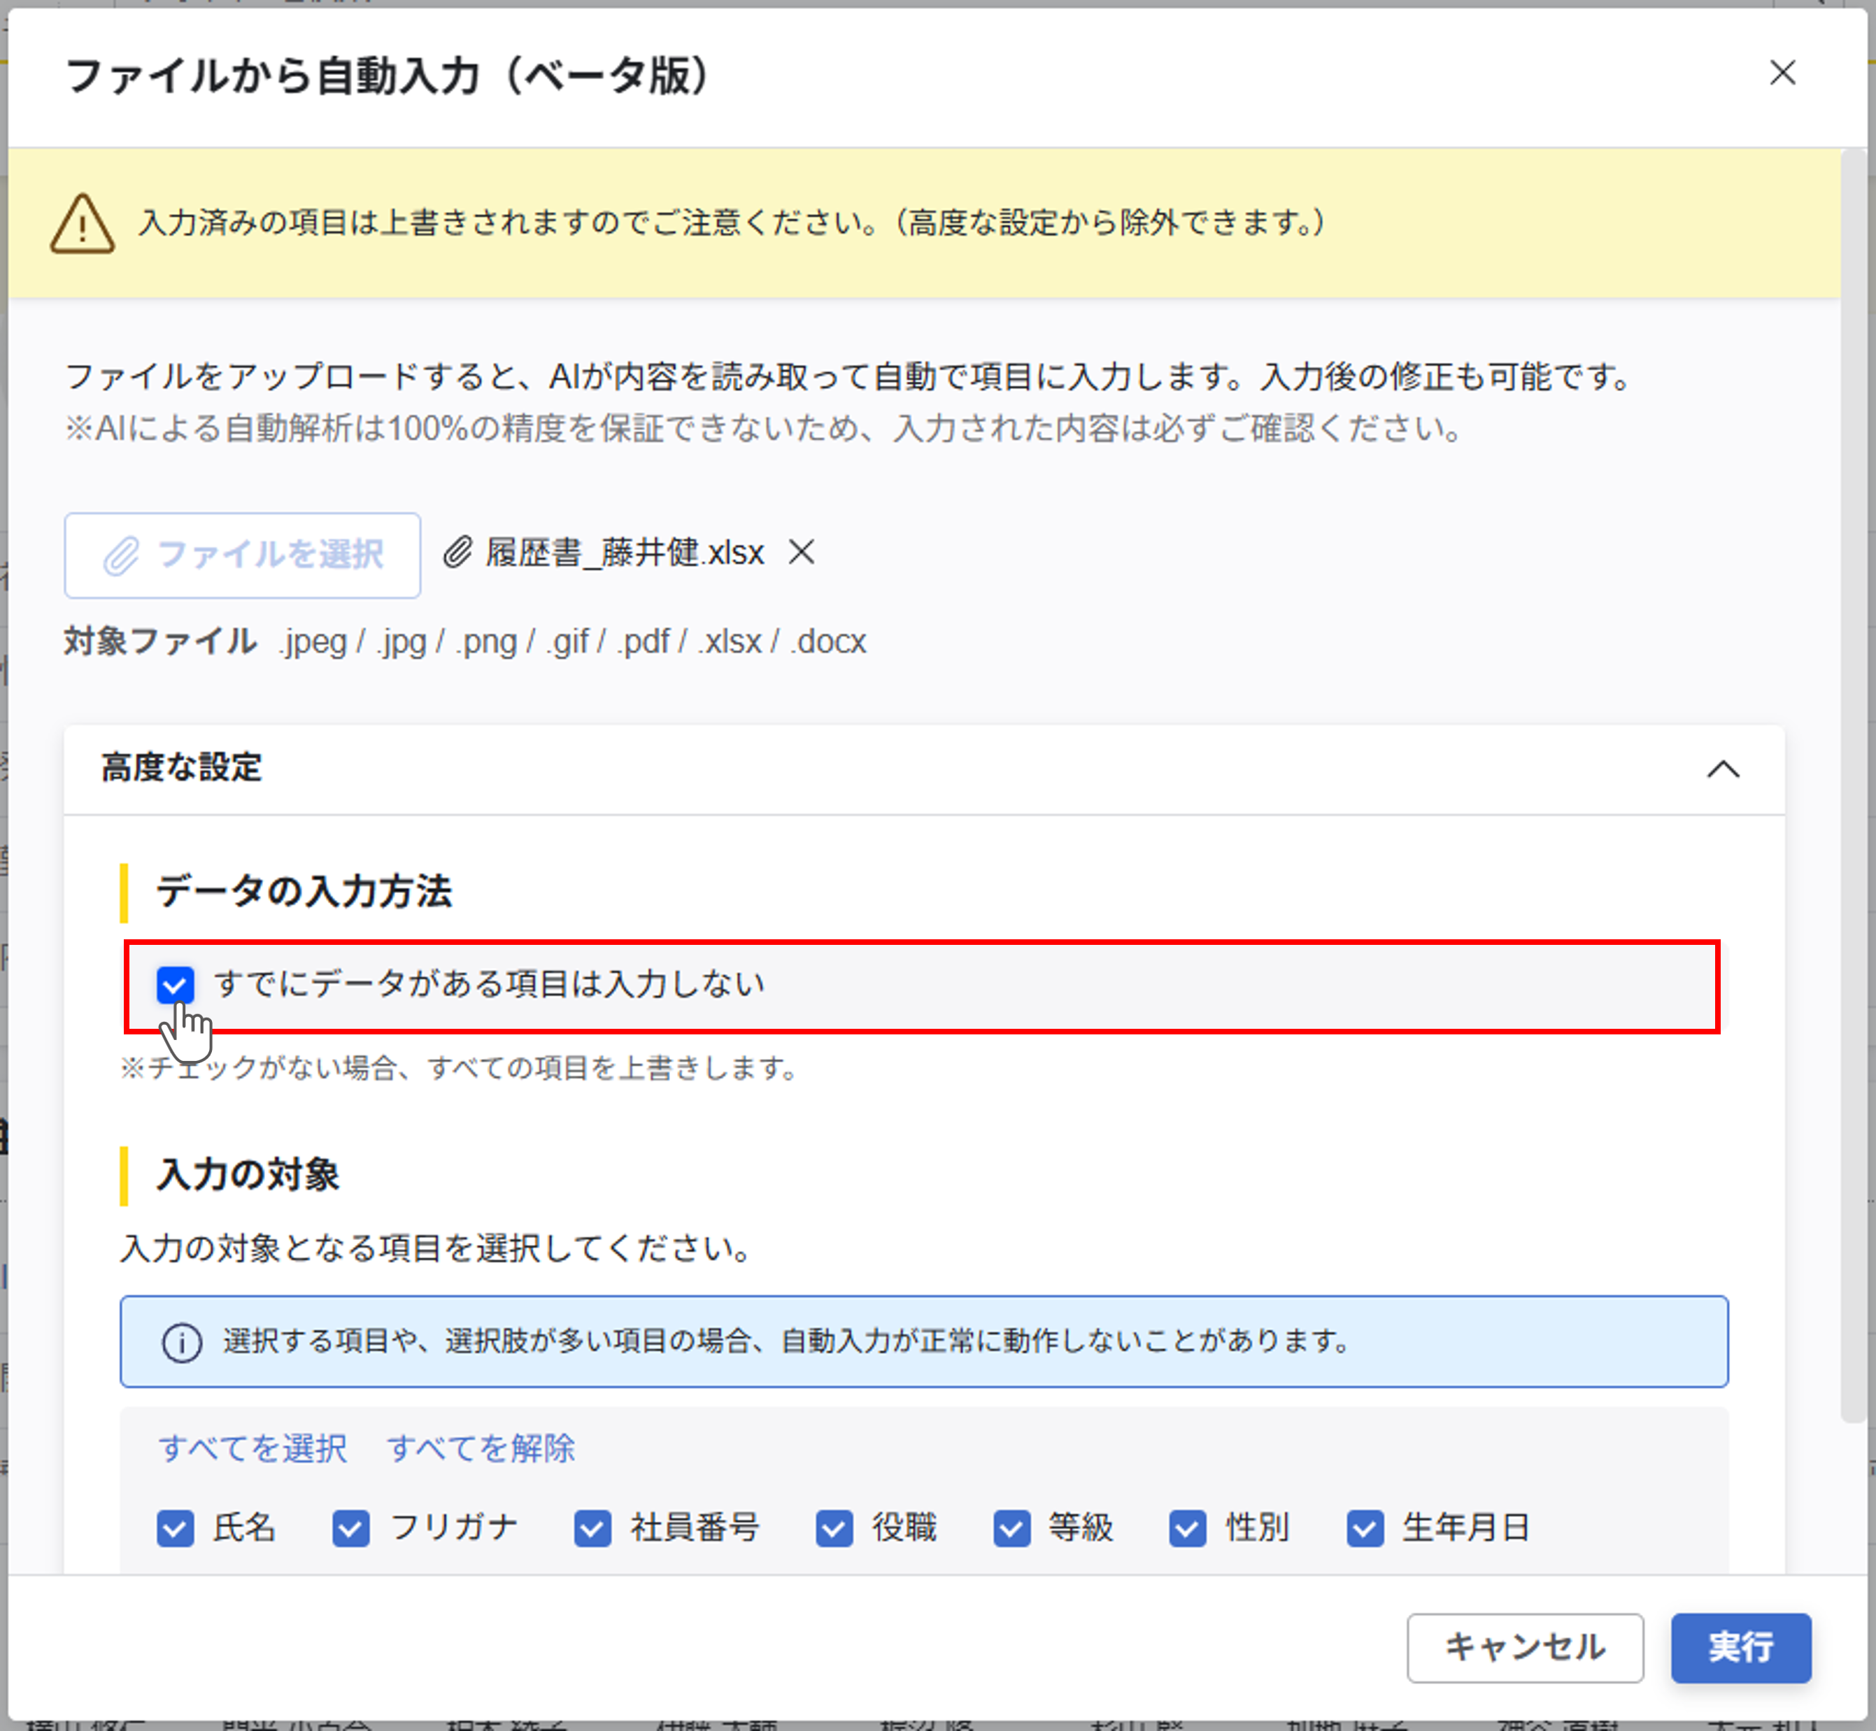Click the info icon in the blue notice

pos(182,1342)
